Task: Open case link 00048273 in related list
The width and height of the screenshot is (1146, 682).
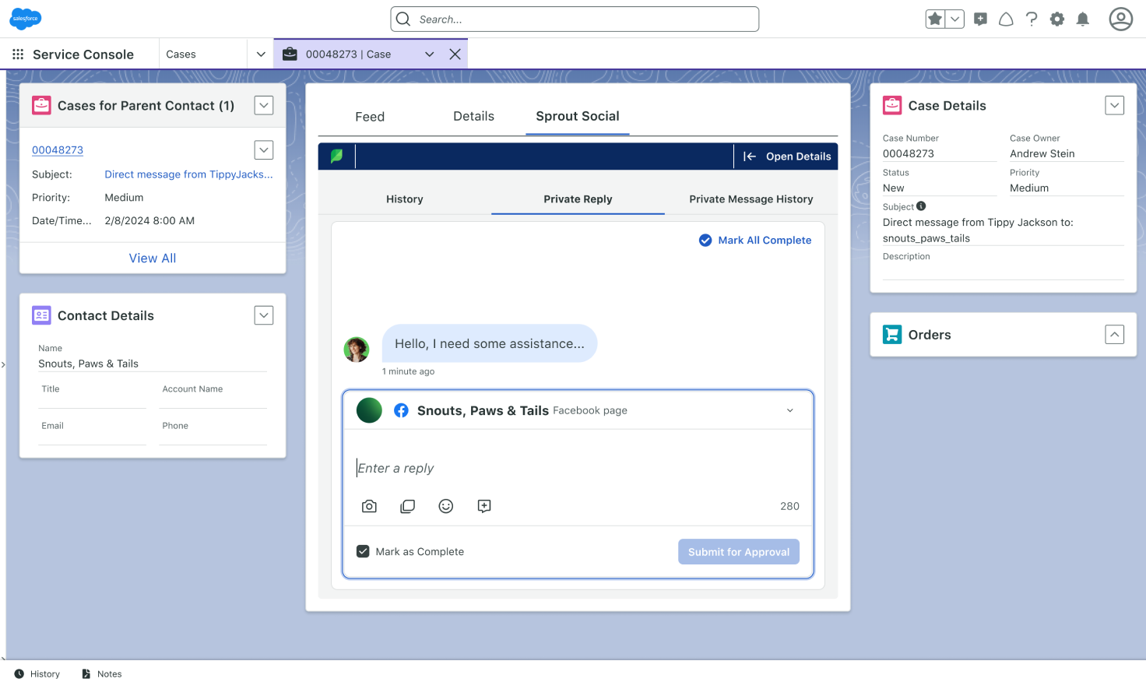Action: click(58, 150)
